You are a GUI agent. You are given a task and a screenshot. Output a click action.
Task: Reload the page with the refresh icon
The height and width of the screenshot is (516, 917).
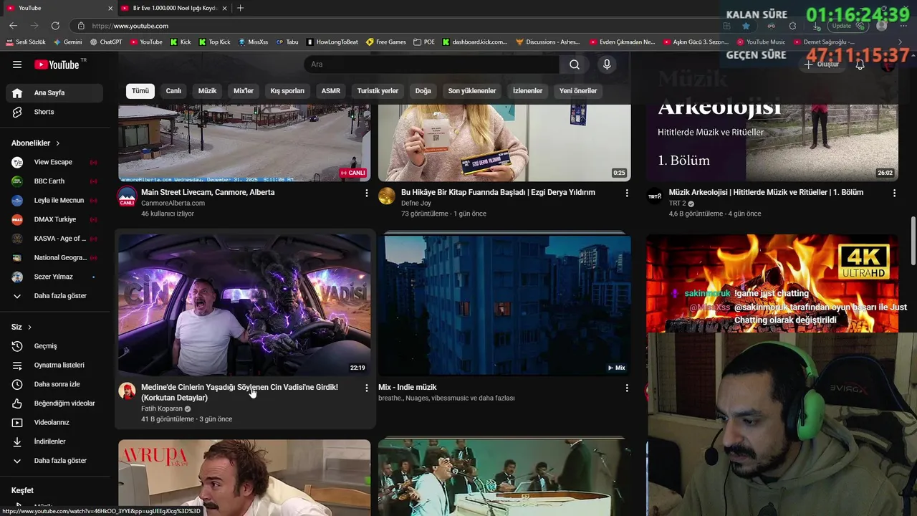[x=55, y=26]
